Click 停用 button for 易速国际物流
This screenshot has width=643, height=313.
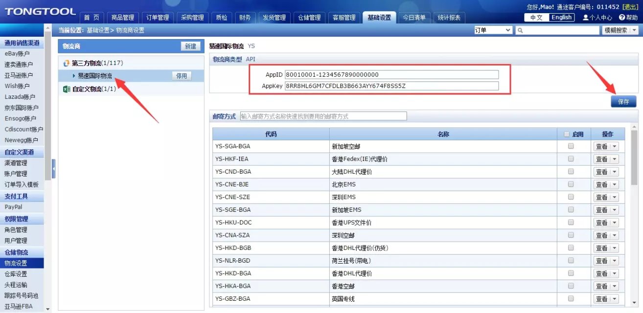[x=182, y=76]
